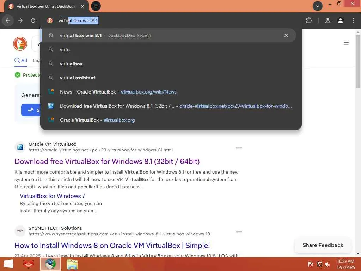The height and width of the screenshot is (271, 361).
Task: Click the page vertical scrollbar thumb
Action: 358,61
